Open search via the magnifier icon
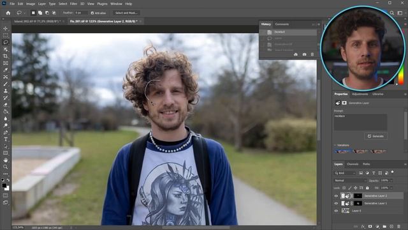This screenshot has width=408, height=230. coord(392,13)
